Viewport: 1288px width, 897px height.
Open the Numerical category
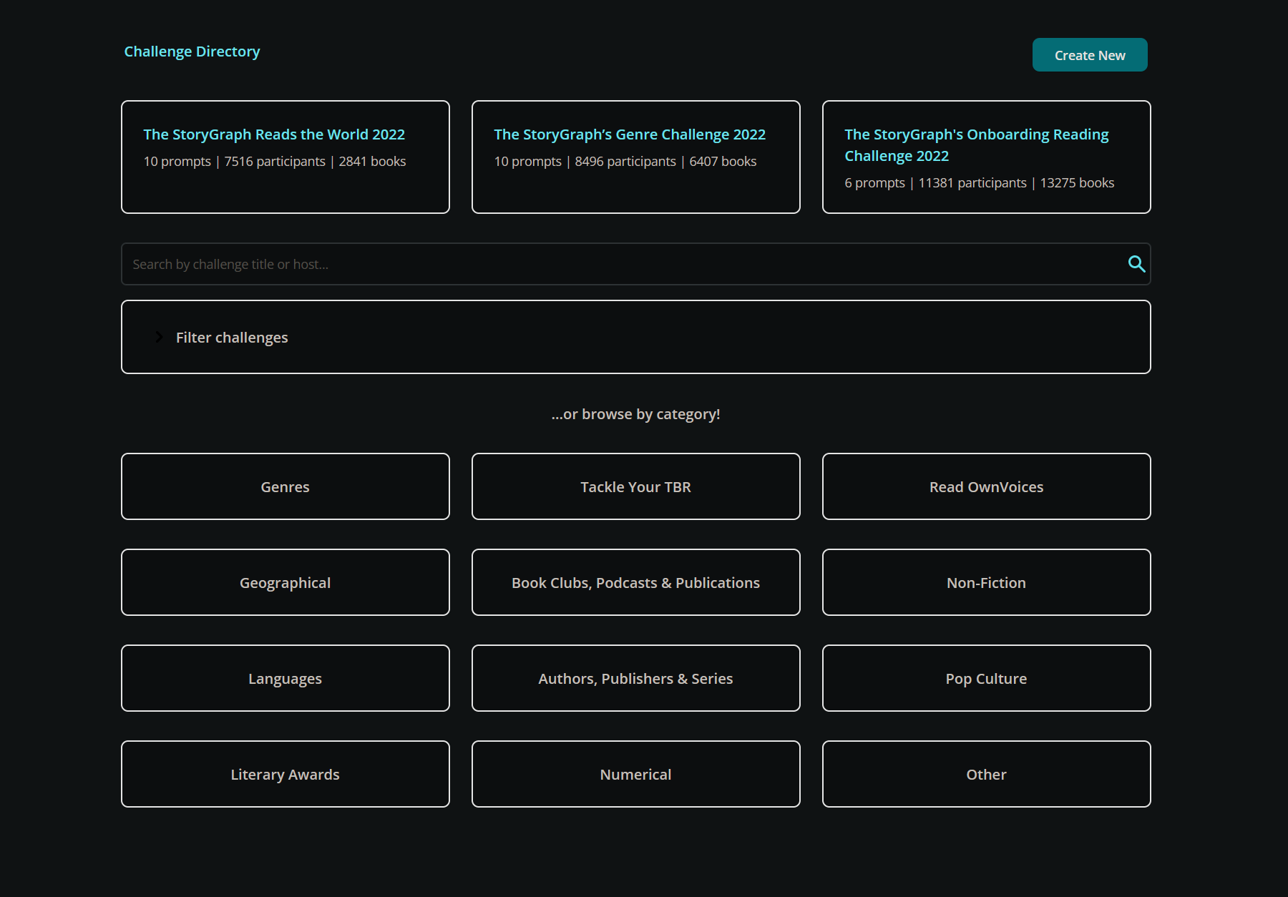[635, 774]
